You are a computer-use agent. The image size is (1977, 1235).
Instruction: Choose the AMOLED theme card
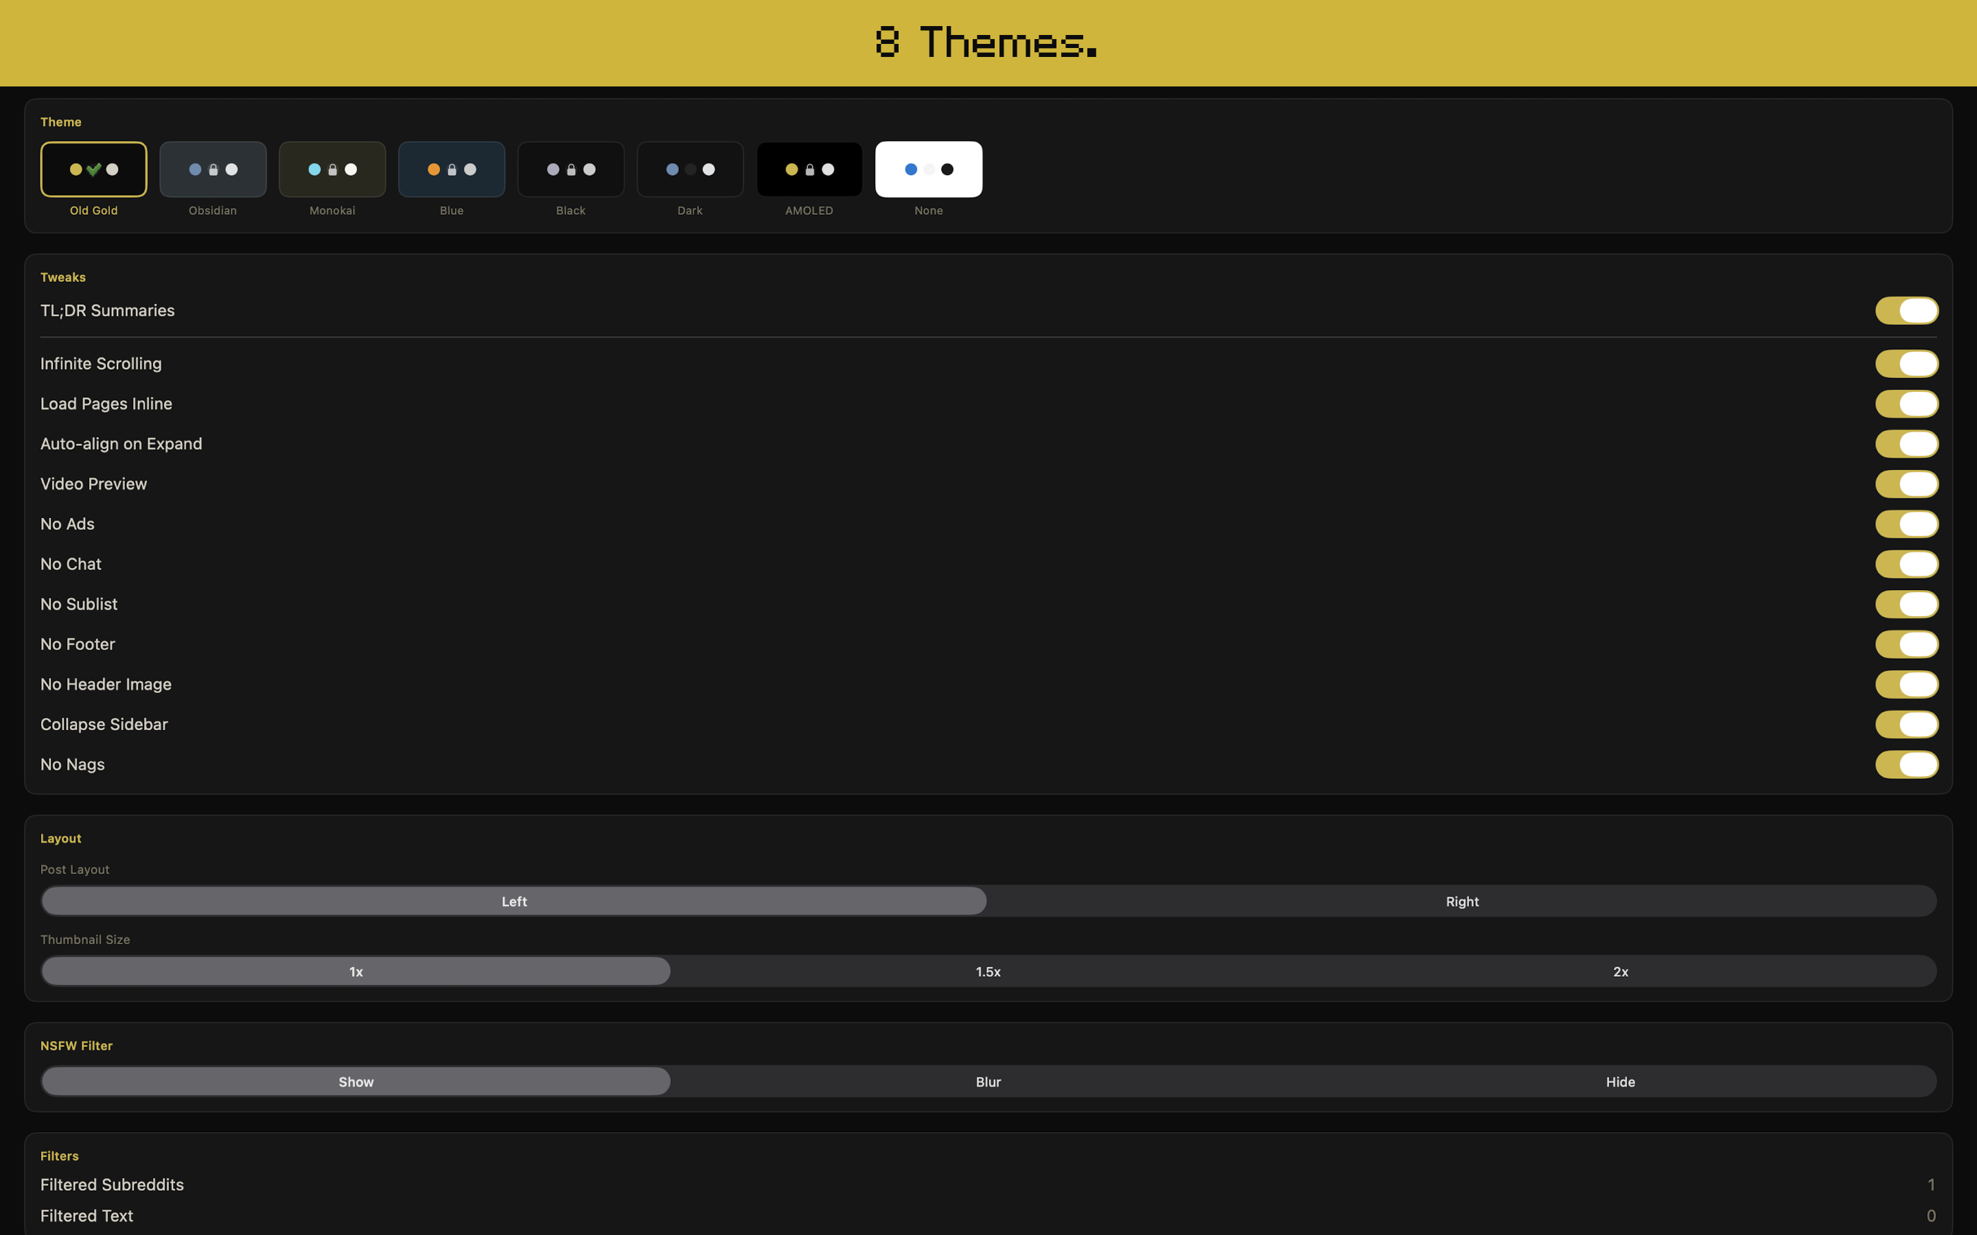[809, 169]
